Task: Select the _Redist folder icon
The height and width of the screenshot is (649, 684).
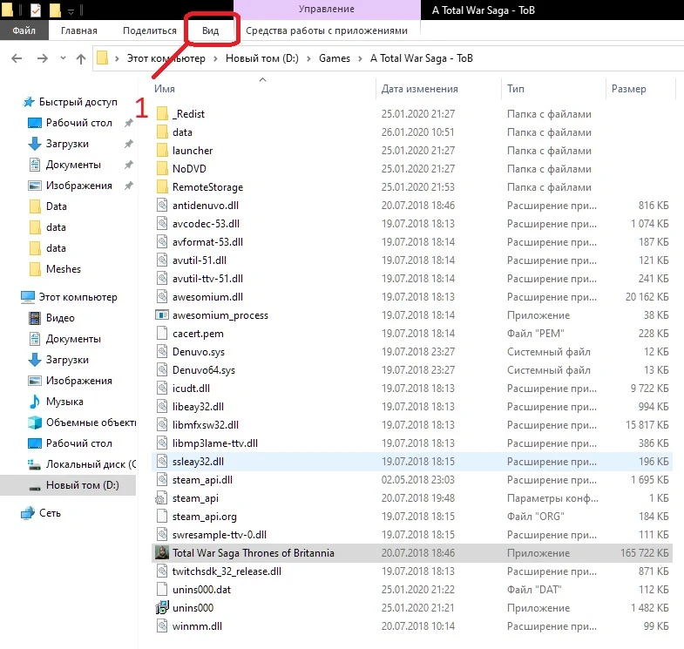Action: (162, 113)
